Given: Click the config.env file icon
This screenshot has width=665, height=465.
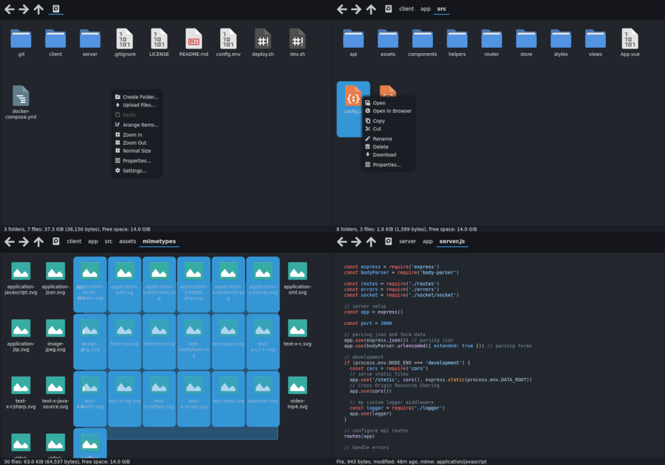Looking at the screenshot, I should coord(228,40).
